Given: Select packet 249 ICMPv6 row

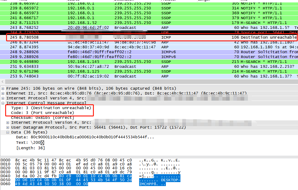Looking at the screenshot, I should click(x=149, y=57).
